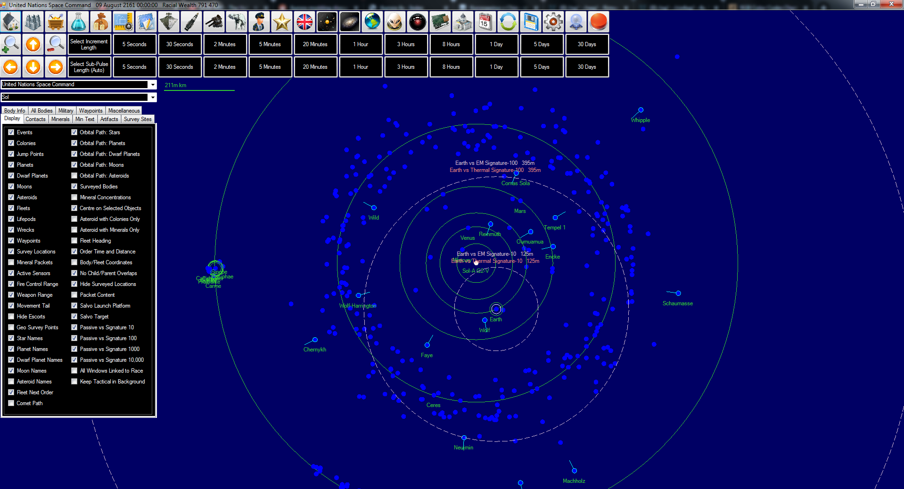
Task: Enable the Fleet Heading checkbox
Action: click(74, 241)
